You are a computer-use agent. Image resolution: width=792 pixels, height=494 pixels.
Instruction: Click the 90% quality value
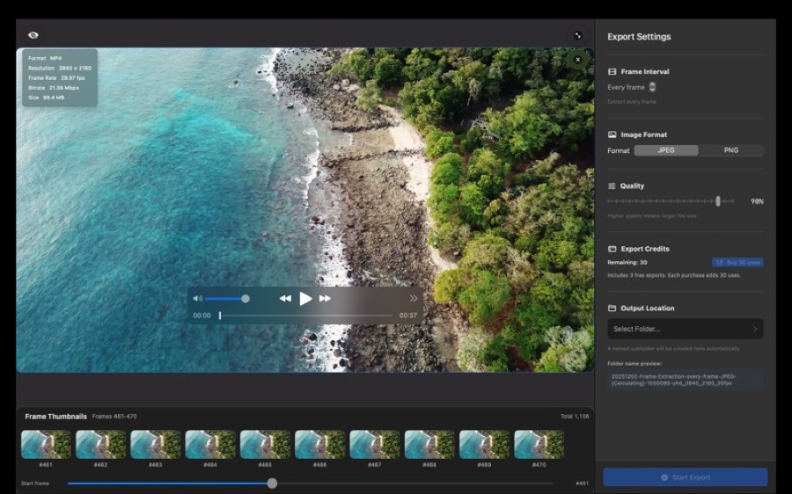pos(757,201)
